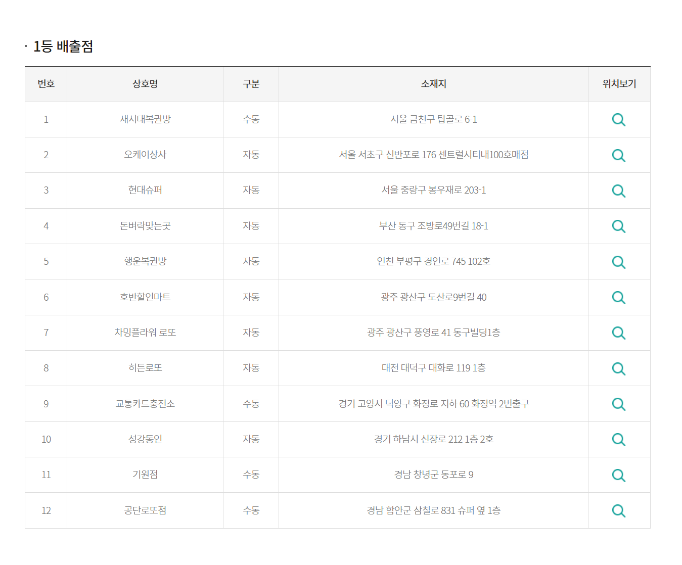Image resolution: width=682 pixels, height=565 pixels.
Task: Click address 서울 금천구 탑골로 6-1
Action: (433, 119)
